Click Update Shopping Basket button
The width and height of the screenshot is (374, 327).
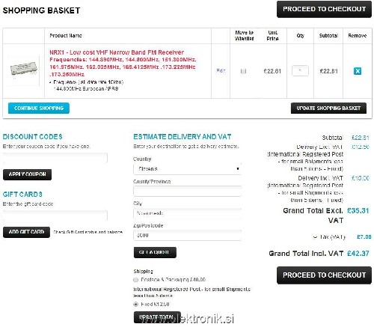(328, 108)
